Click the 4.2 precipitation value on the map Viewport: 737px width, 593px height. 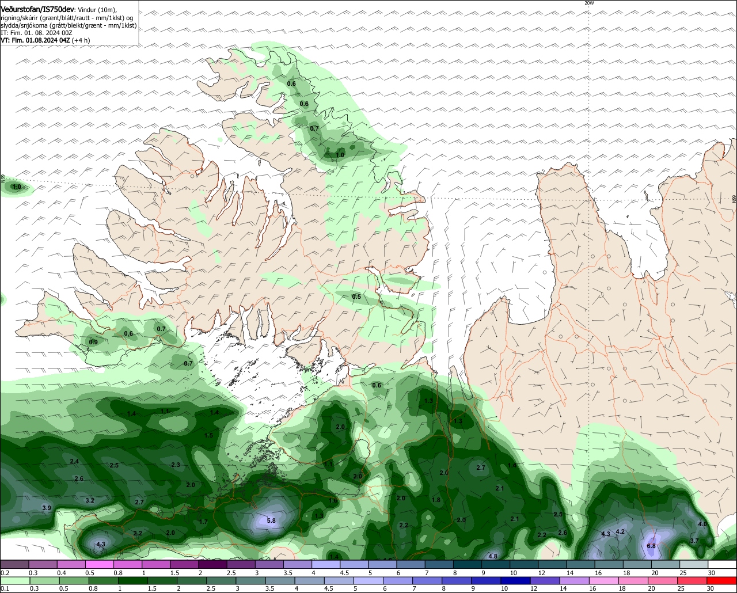620,531
